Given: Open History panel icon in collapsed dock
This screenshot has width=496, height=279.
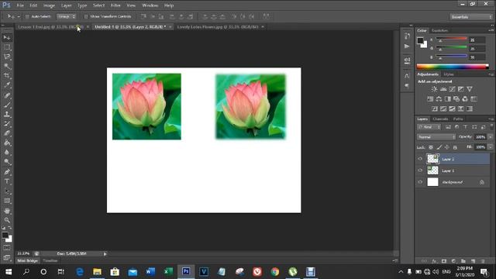Looking at the screenshot, I should (x=407, y=36).
